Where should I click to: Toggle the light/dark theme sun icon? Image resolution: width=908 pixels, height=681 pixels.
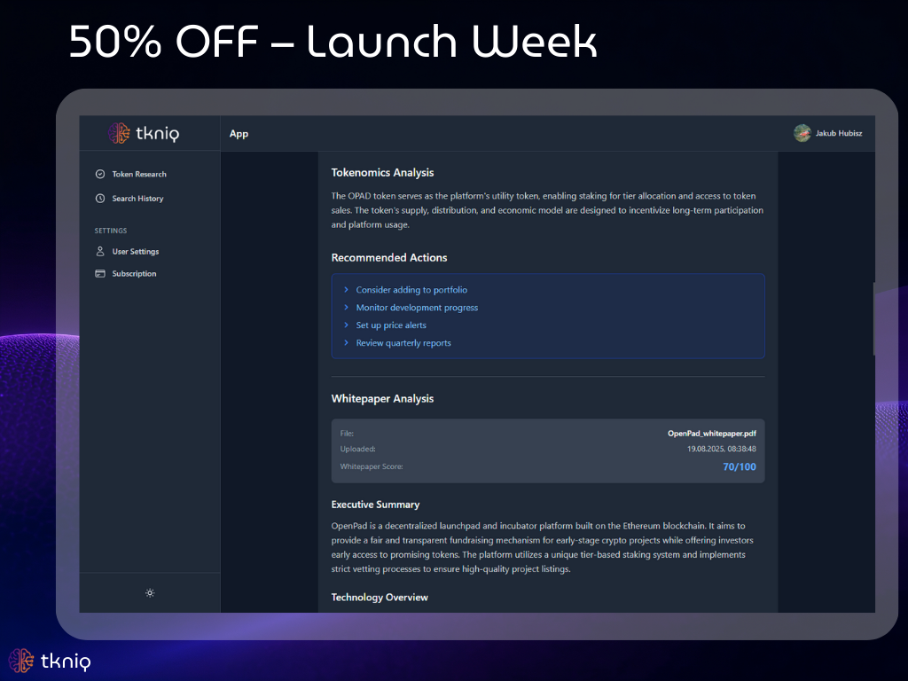(150, 593)
